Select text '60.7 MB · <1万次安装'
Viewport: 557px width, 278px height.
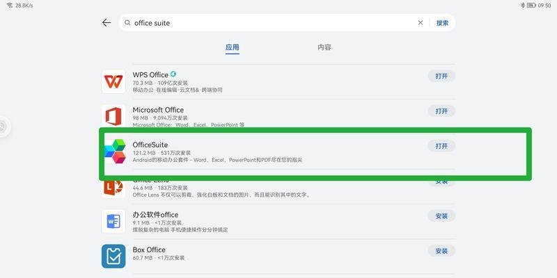click(x=159, y=258)
